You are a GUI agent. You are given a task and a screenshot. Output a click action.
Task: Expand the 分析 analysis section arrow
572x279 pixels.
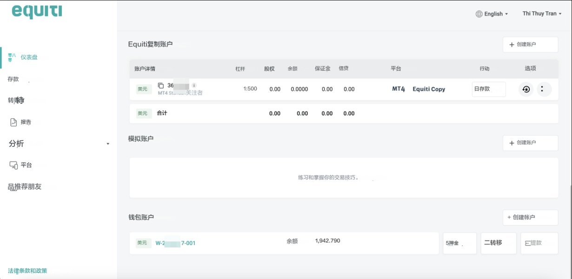click(108, 144)
